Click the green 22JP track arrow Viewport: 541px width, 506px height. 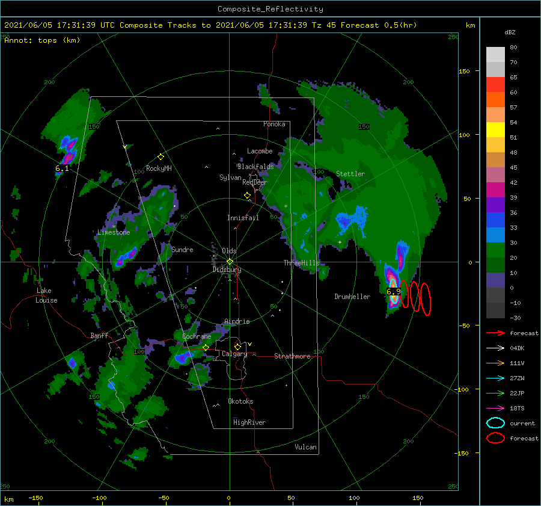495,393
